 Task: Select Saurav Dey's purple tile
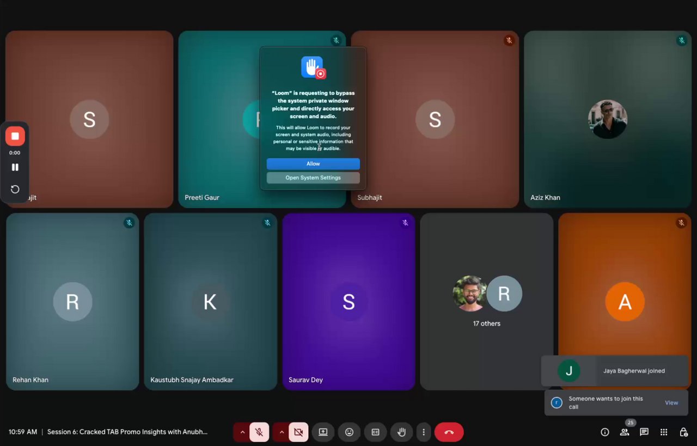pos(348,301)
